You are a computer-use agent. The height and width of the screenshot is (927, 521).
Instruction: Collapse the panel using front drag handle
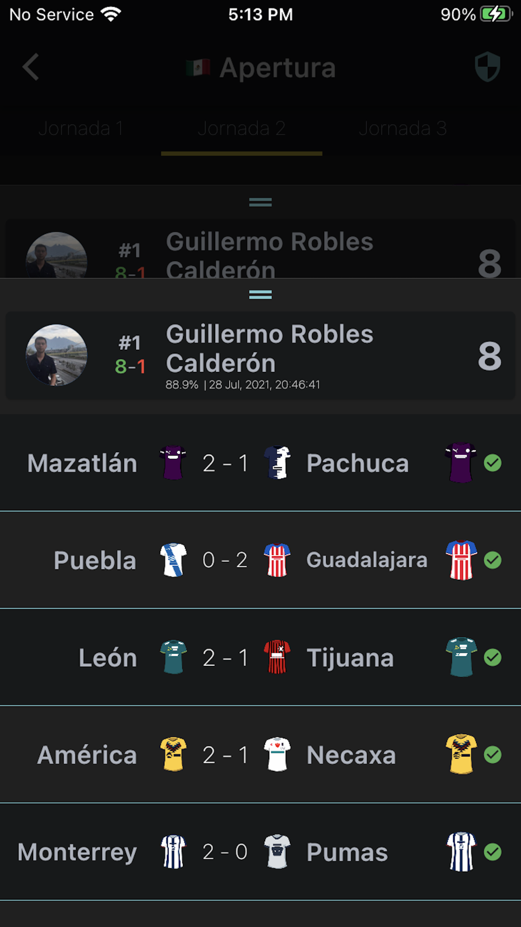point(260,295)
